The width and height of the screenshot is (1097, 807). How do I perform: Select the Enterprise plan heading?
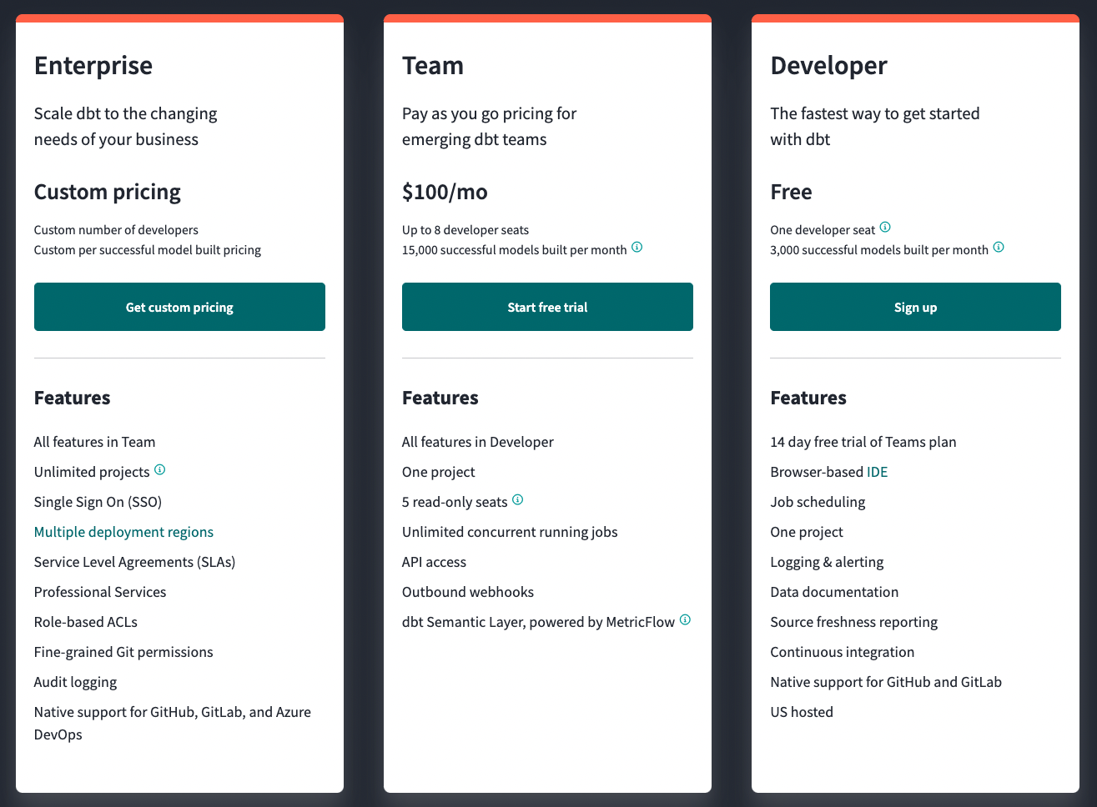click(93, 65)
